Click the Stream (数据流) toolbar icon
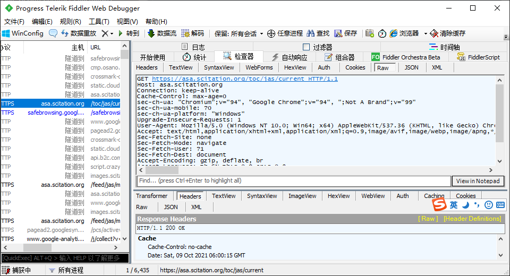The width and height of the screenshot is (510, 276). 151,33
